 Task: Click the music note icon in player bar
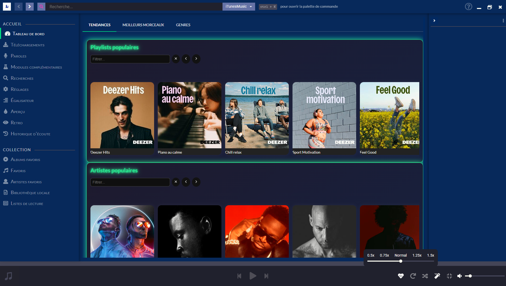[8, 276]
